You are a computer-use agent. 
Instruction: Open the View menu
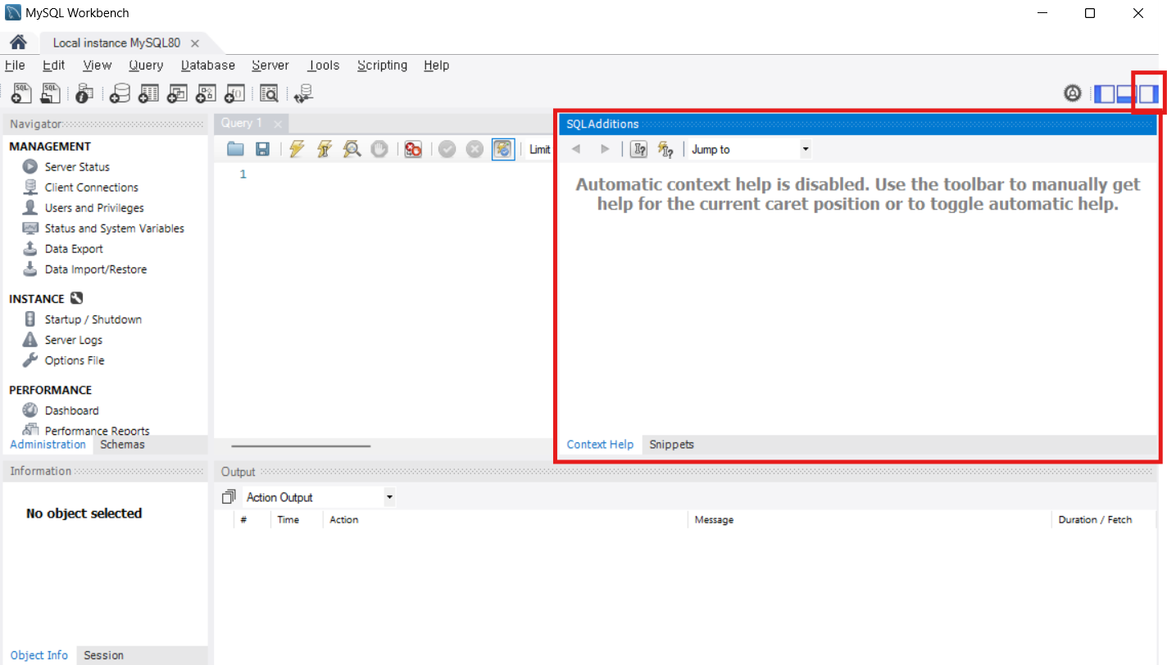[97, 66]
